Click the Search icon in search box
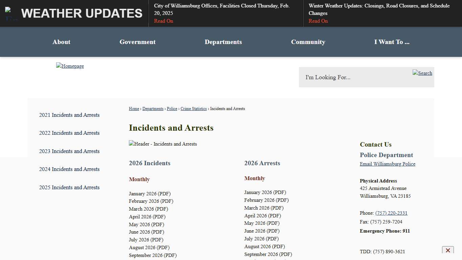This screenshot has height=260, width=462. click(422, 73)
